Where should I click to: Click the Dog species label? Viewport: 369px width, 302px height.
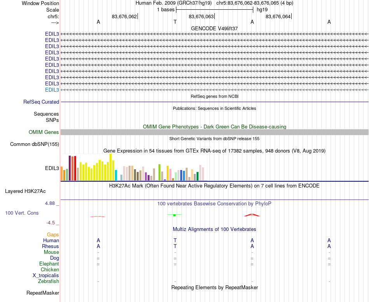54,258
